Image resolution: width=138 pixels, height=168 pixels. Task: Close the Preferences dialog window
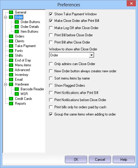coord(131,4)
